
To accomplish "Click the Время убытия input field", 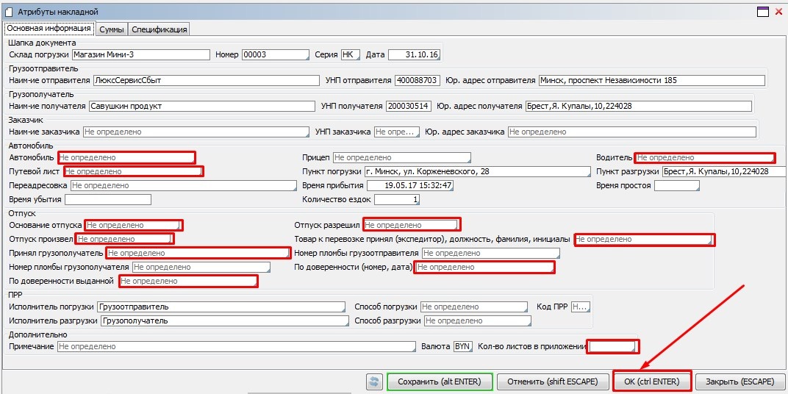I will tap(107, 199).
